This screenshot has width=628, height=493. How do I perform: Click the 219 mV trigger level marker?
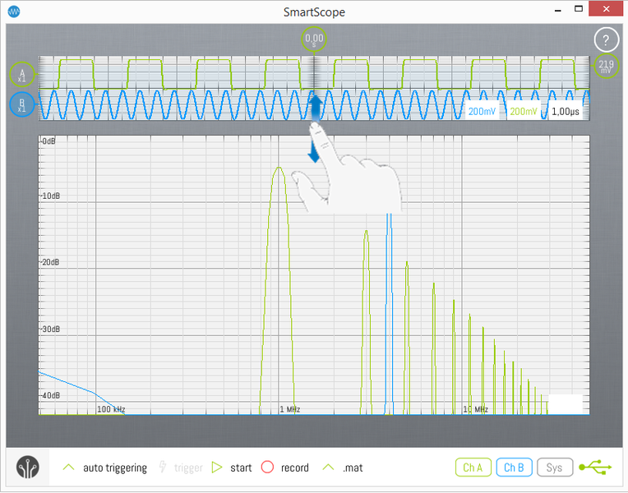pyautogui.click(x=606, y=67)
